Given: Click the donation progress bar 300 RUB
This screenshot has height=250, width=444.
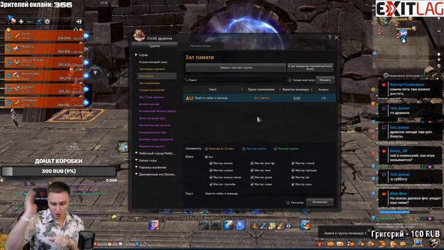Looking at the screenshot, I should (x=58, y=172).
